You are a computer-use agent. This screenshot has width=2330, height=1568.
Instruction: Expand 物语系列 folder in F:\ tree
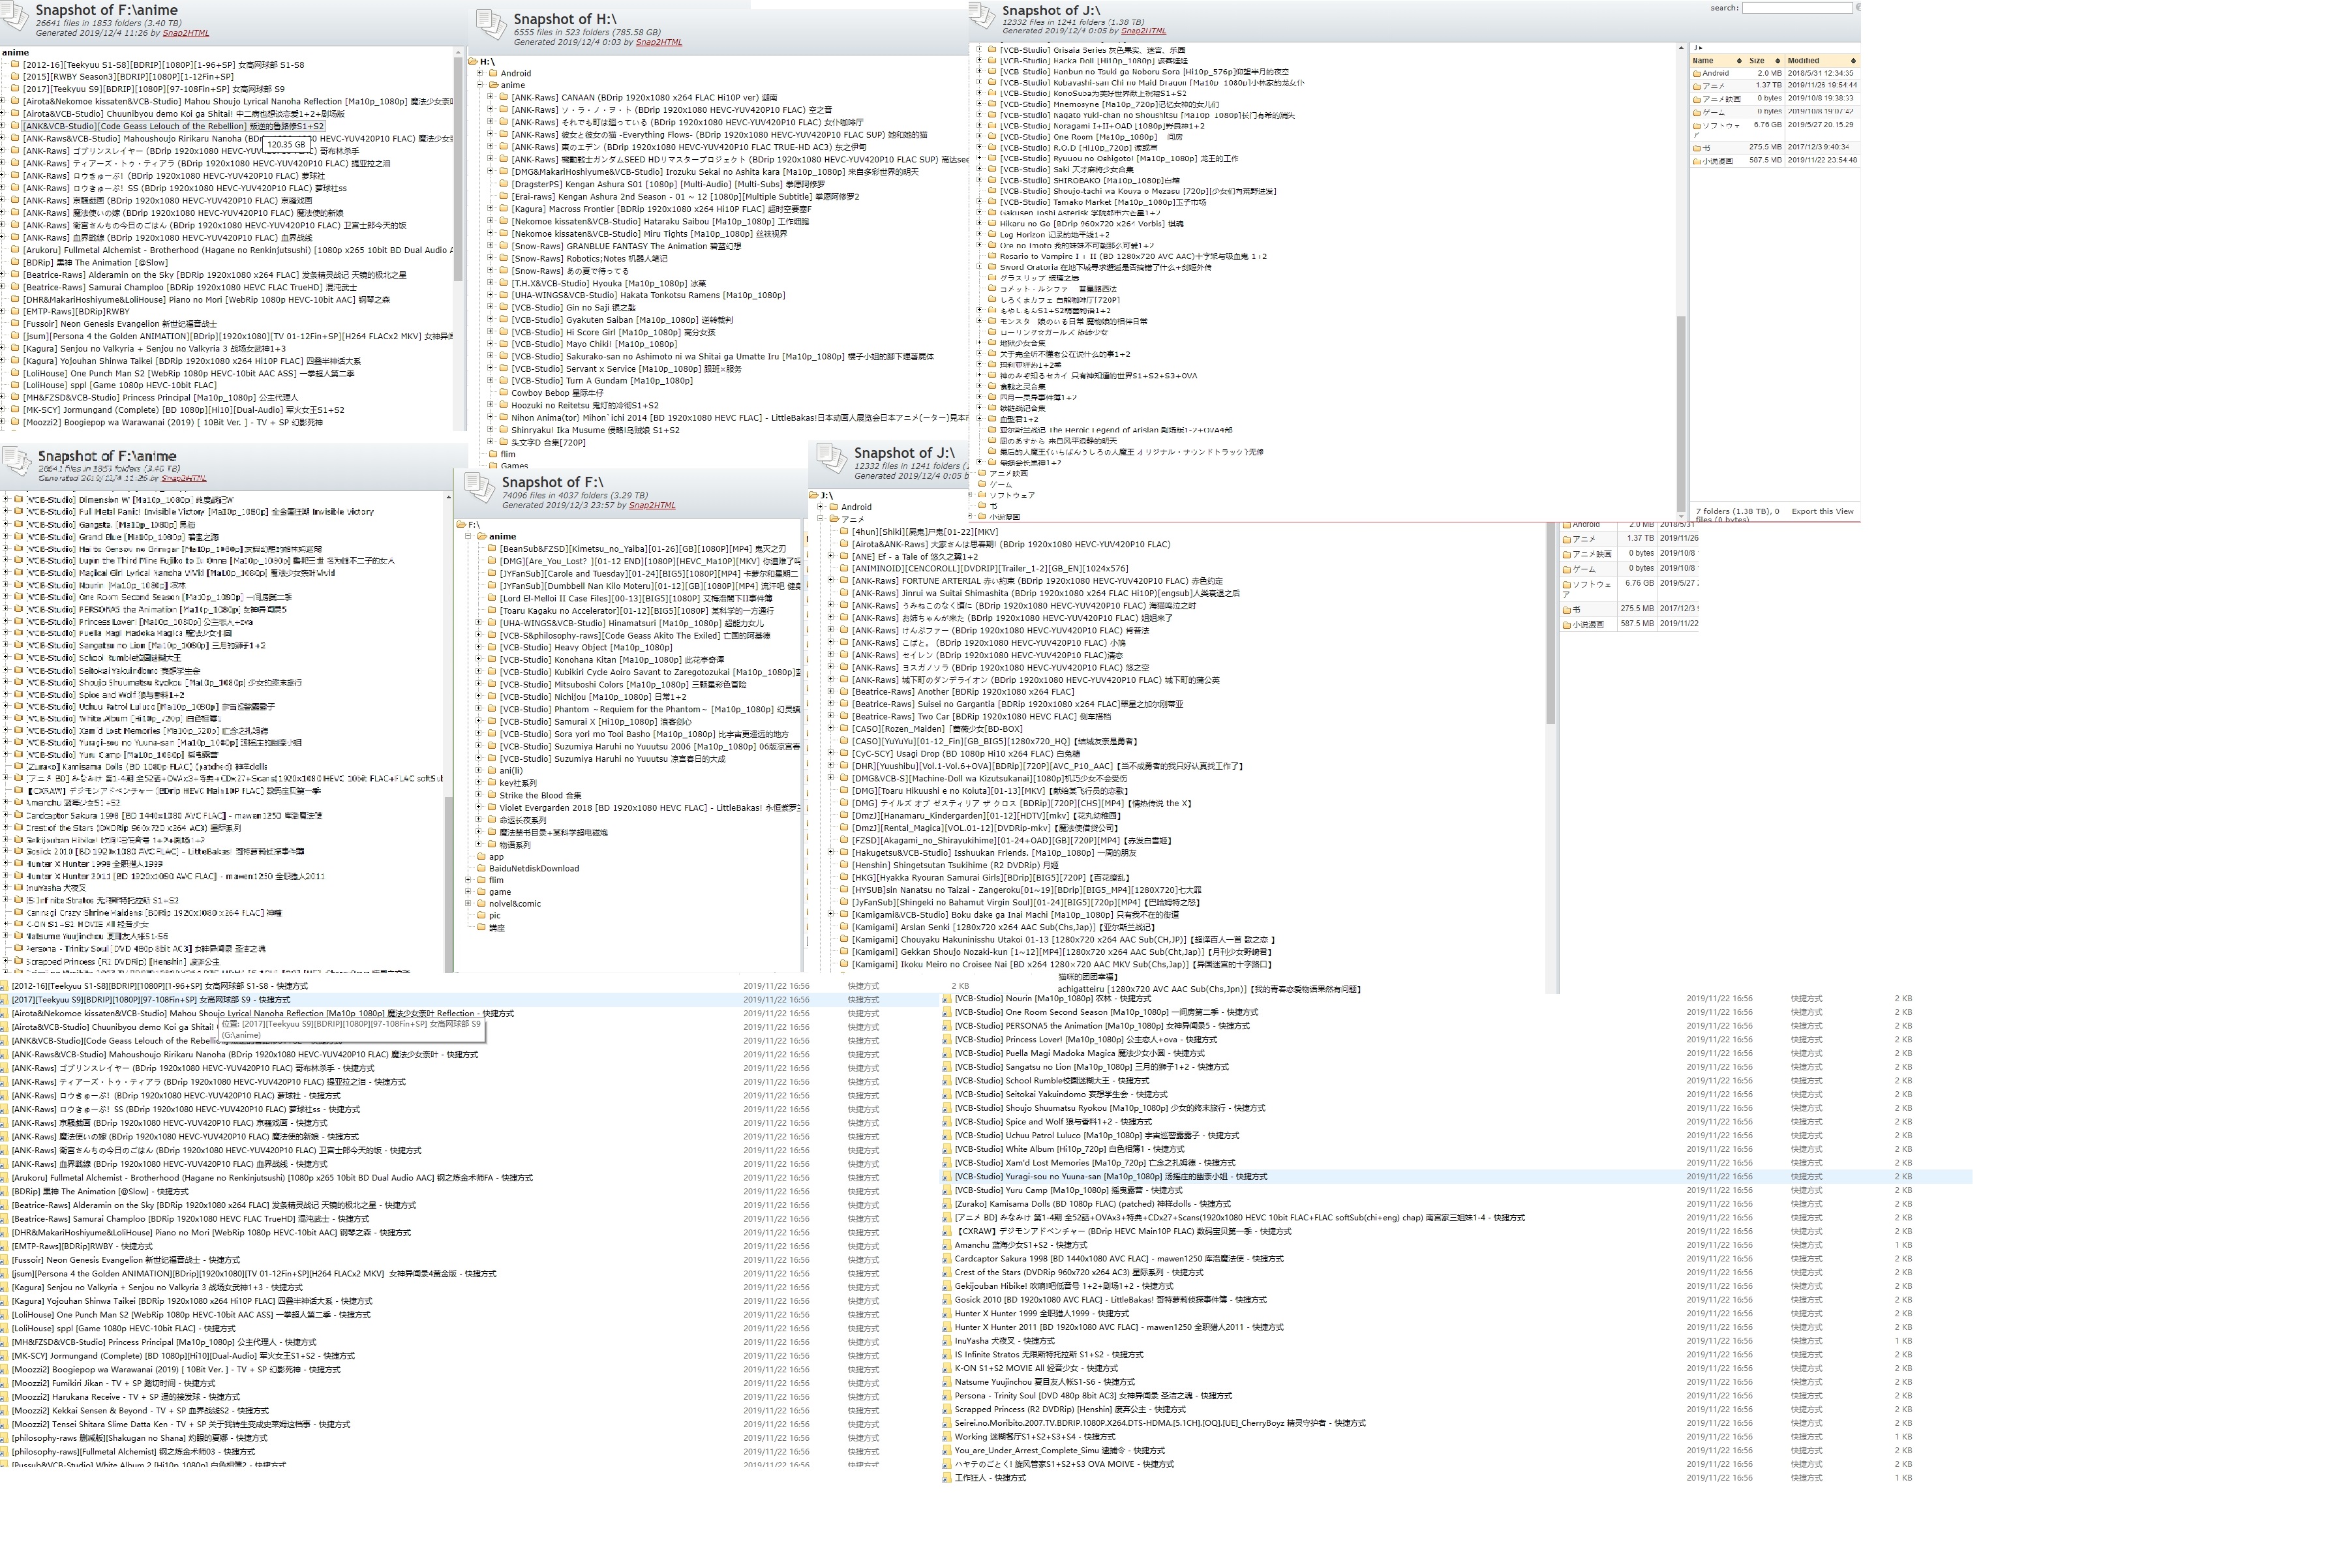click(479, 844)
